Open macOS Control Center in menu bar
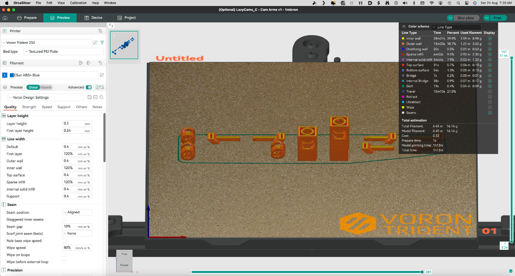 click(467, 3)
